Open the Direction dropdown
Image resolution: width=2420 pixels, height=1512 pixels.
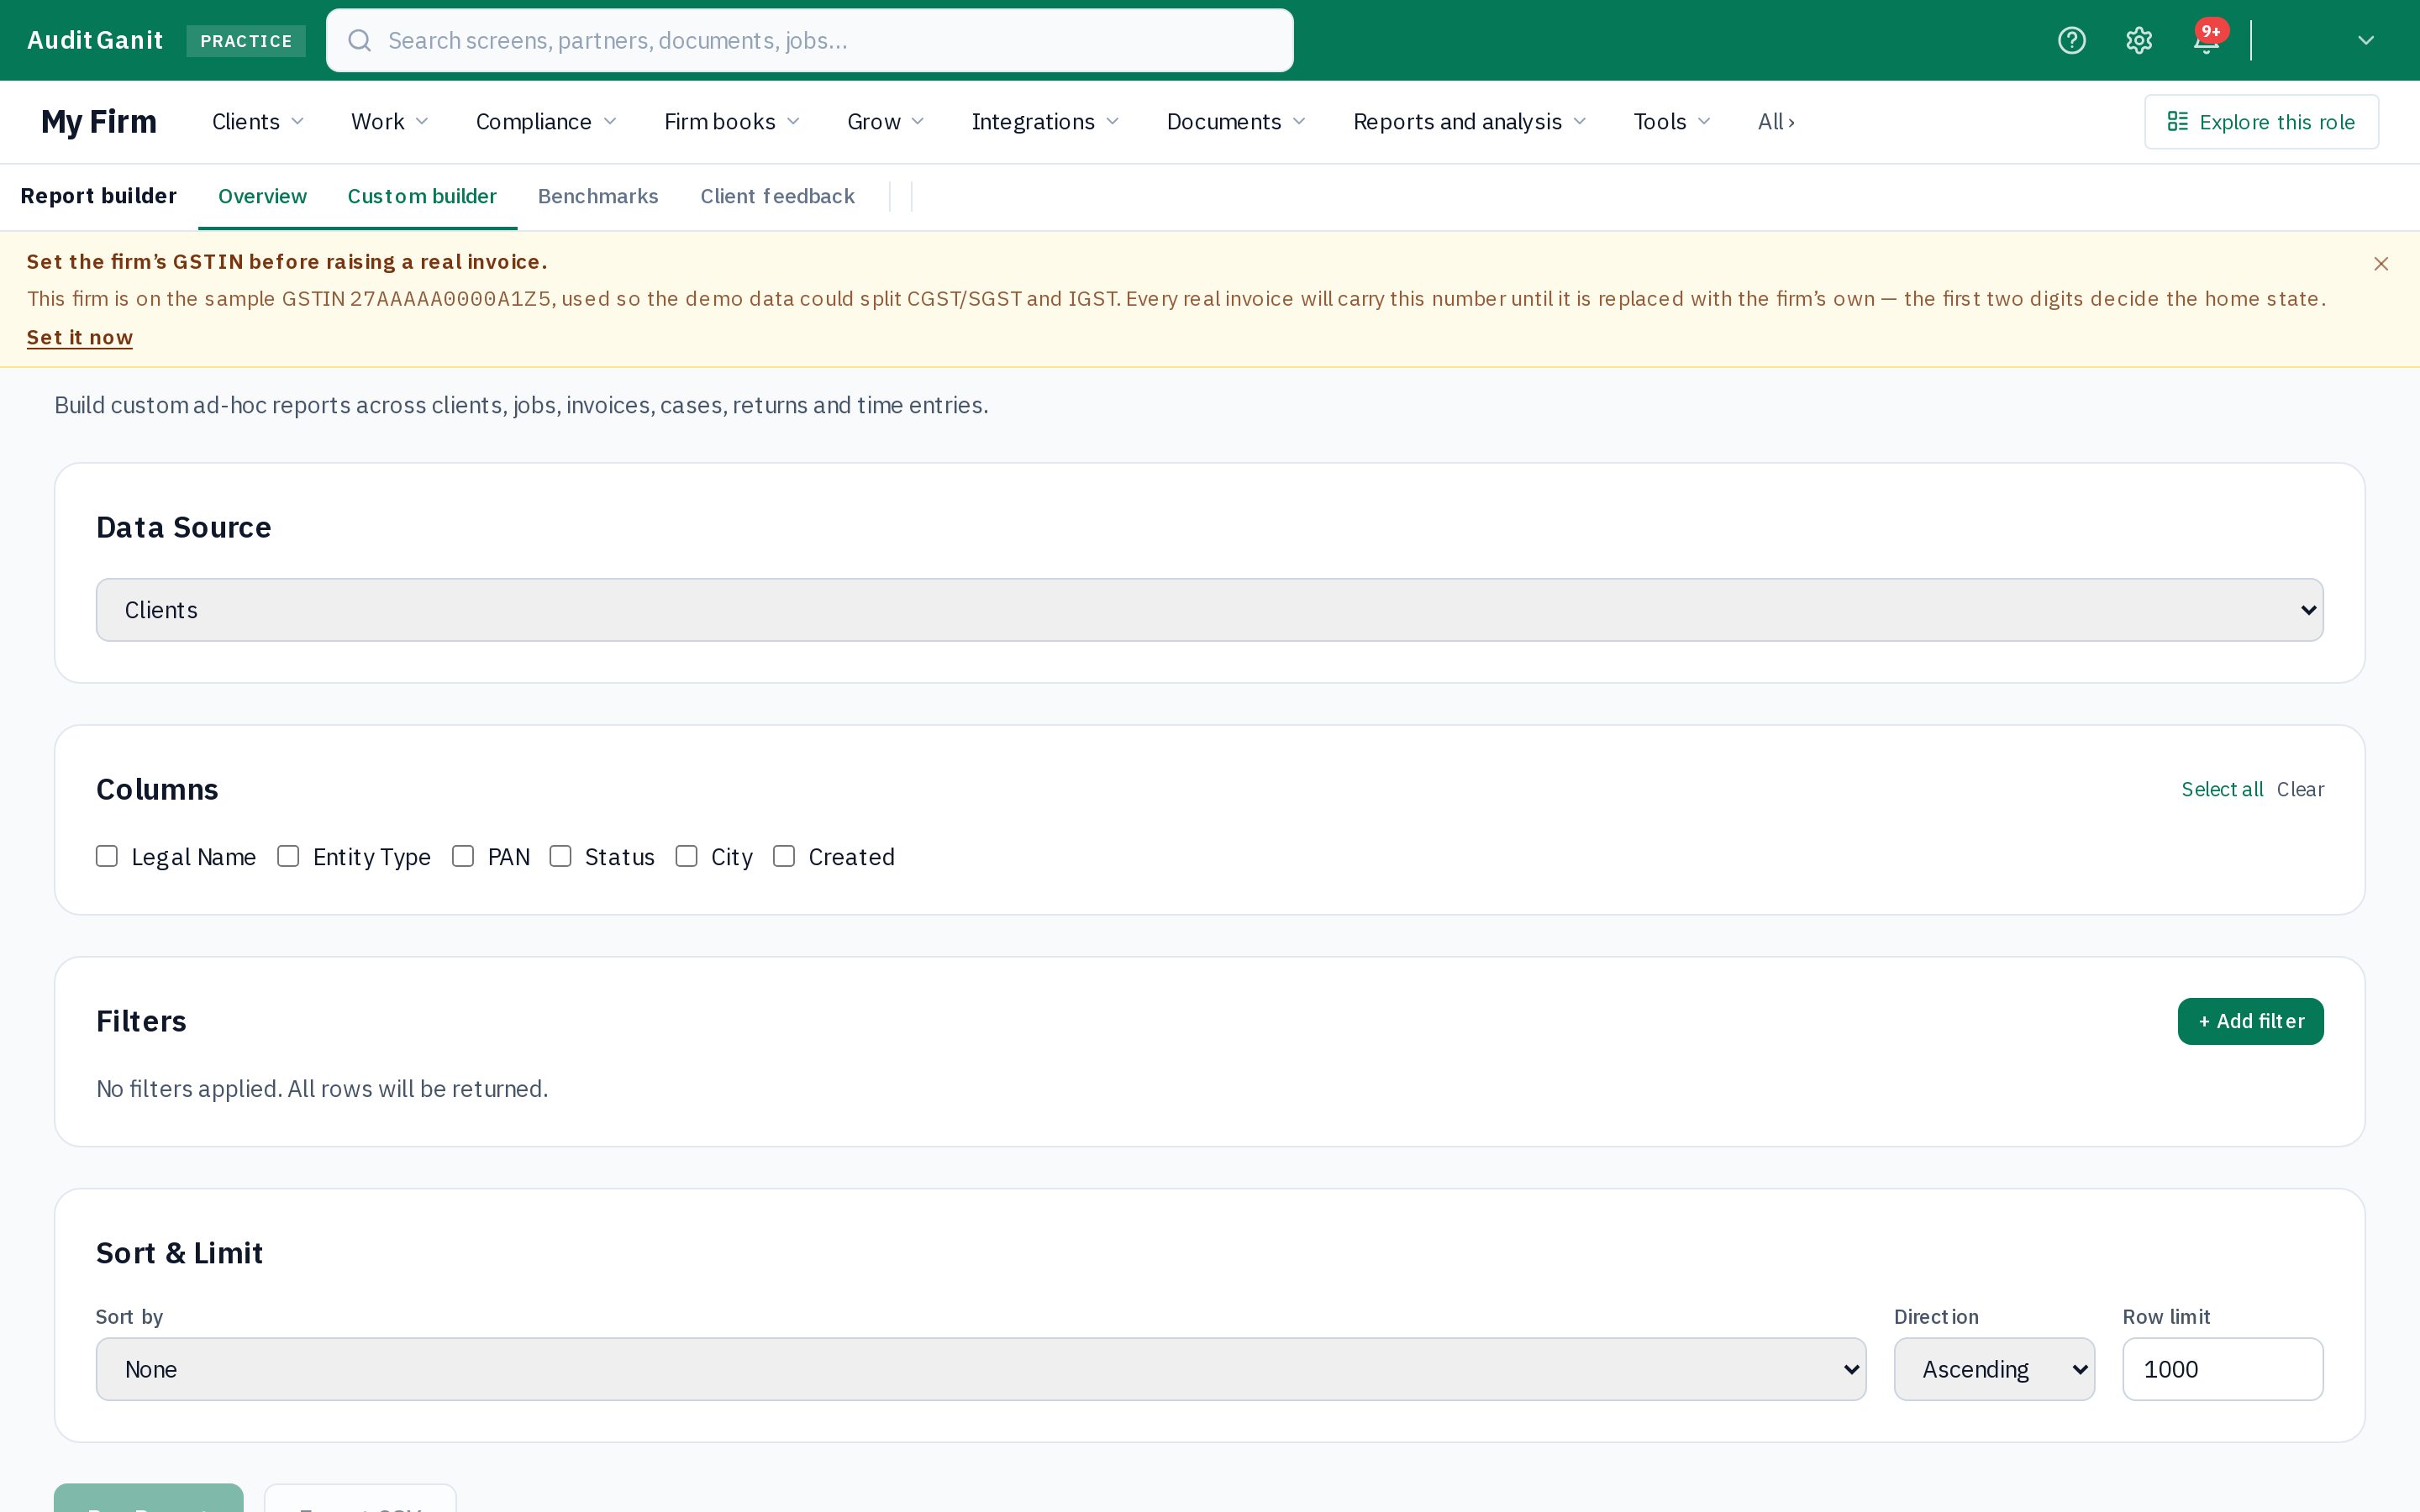click(x=1994, y=1369)
